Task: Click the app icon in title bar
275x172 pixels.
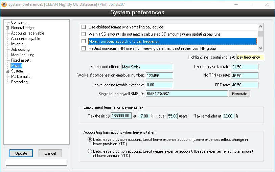Action: (4, 4)
